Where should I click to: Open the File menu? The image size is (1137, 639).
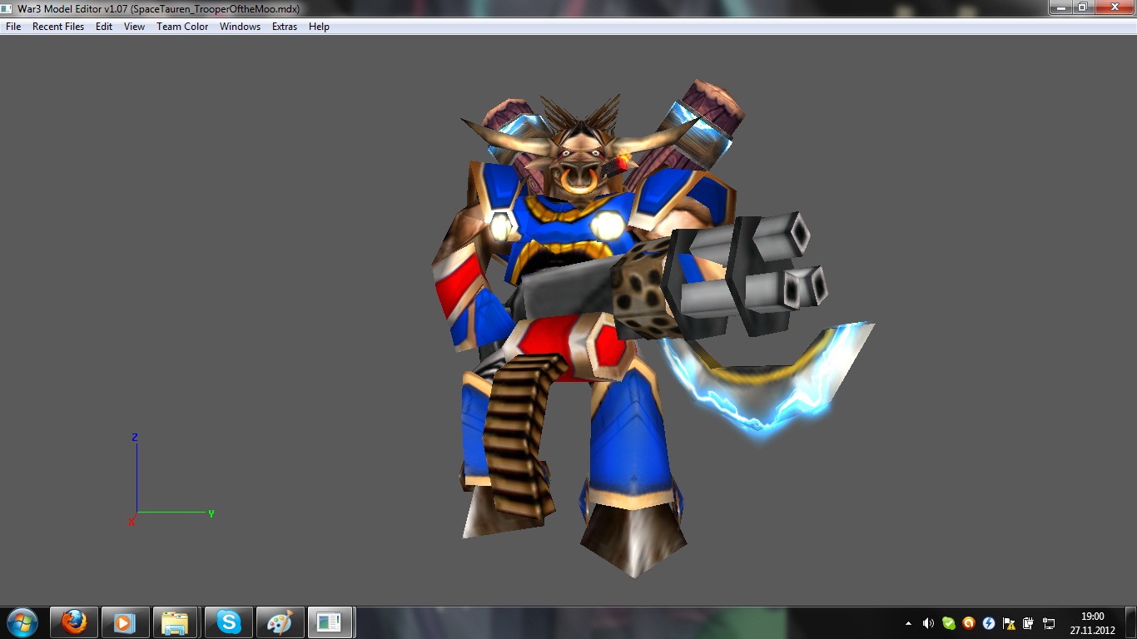13,27
